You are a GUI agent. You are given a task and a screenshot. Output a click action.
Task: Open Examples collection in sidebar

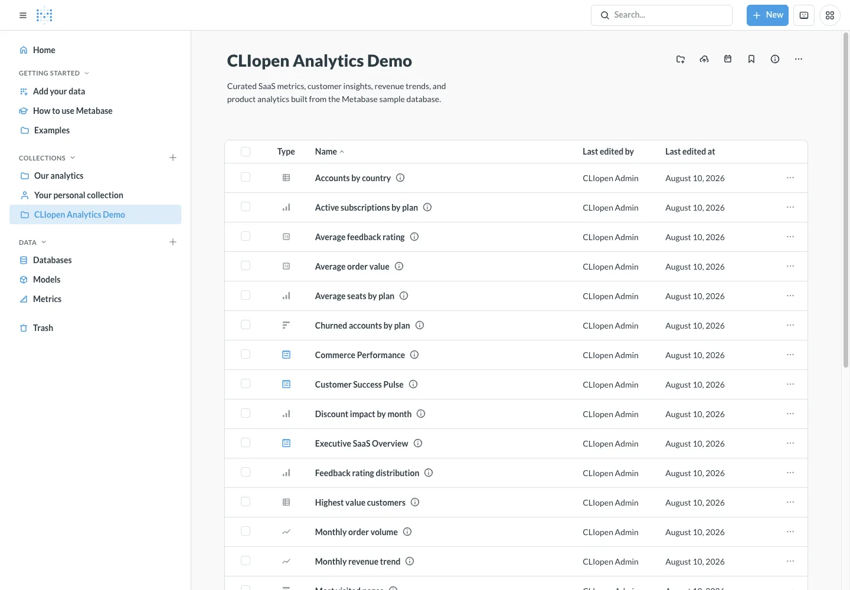click(95, 130)
